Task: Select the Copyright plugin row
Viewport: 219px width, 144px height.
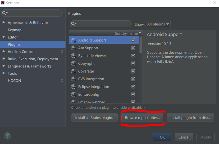Action: 104,63
